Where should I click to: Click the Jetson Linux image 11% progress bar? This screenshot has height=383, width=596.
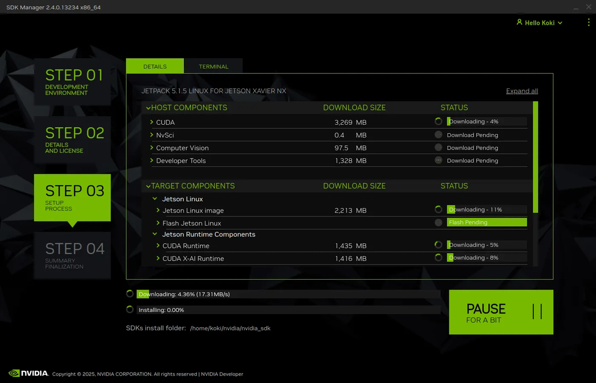(x=487, y=210)
